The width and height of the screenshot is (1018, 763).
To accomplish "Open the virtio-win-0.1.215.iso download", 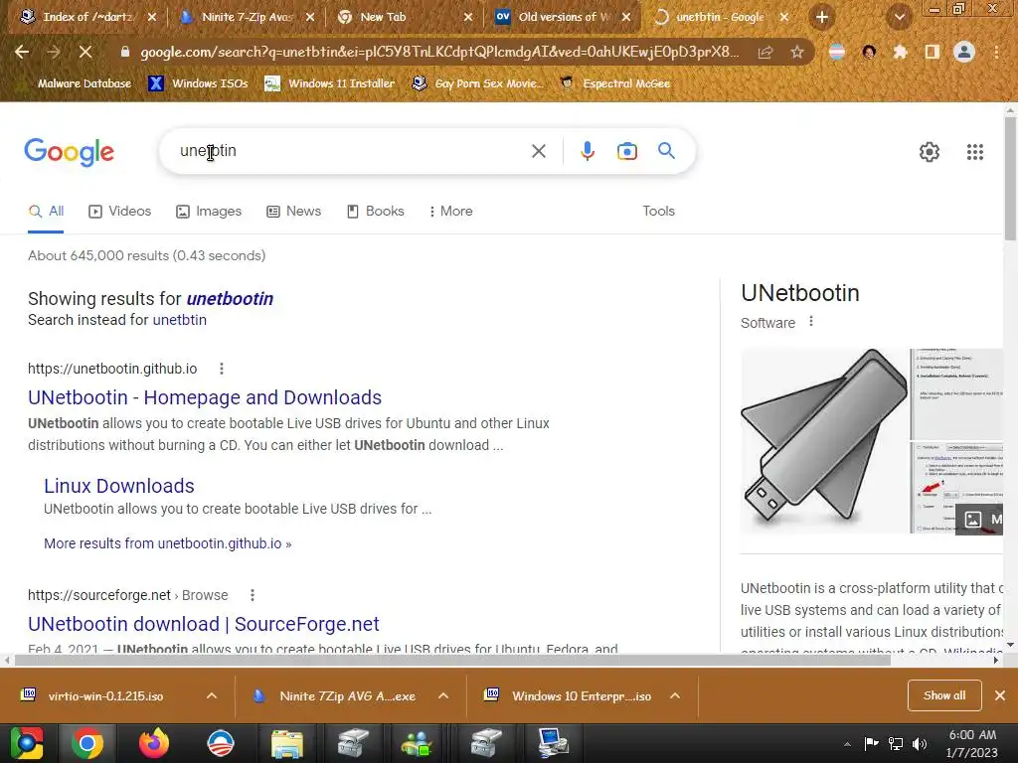I will 105,695.
